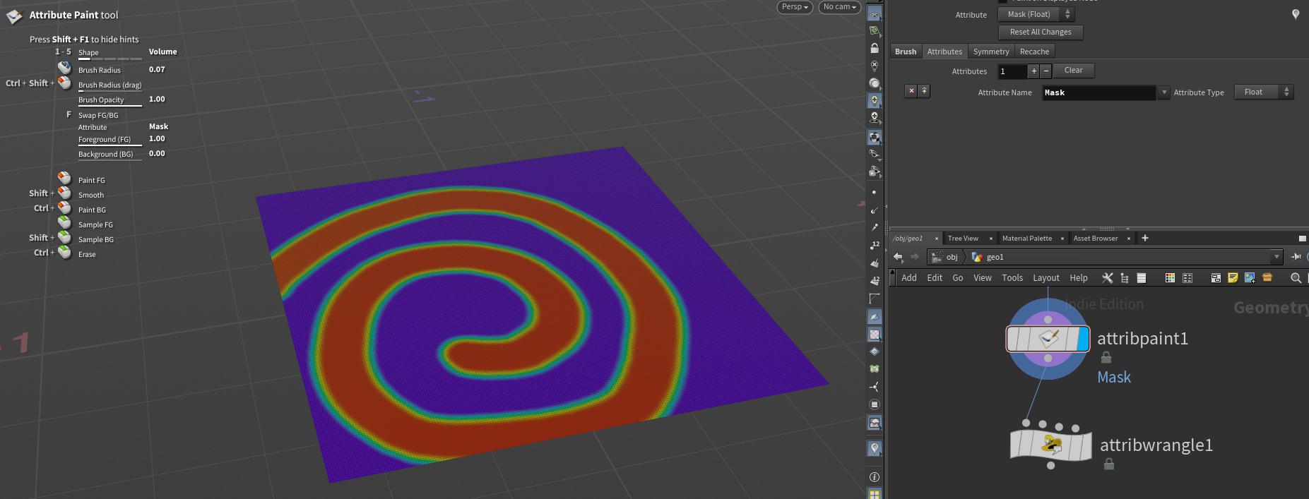Expand the Attribute Type Float dropdown
This screenshot has width=1309, height=499.
click(x=1264, y=92)
